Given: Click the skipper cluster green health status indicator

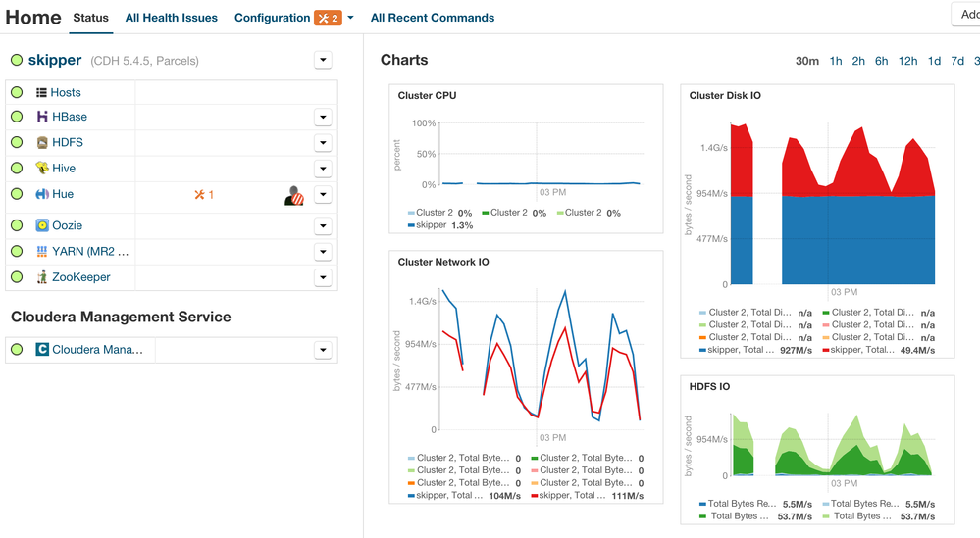Looking at the screenshot, I should tap(17, 60).
